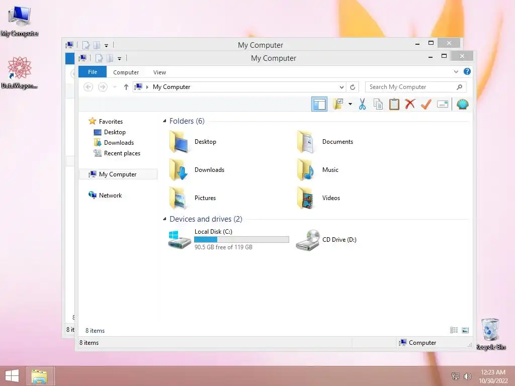Click the Local Disk (C:) usage bar
The height and width of the screenshot is (386, 515).
coord(242,240)
